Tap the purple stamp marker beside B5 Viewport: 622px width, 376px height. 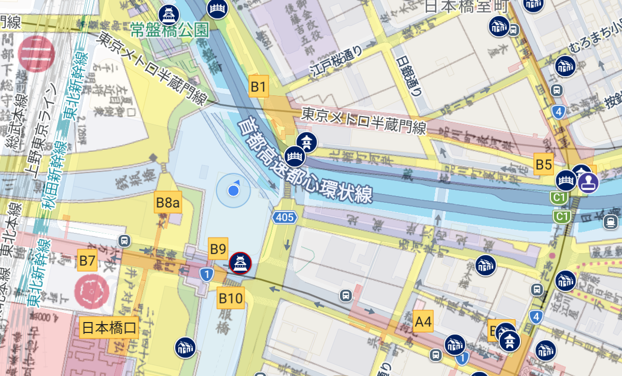click(589, 182)
